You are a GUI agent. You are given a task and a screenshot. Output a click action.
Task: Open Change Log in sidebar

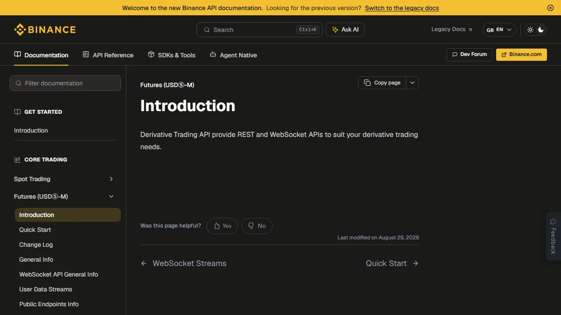pyautogui.click(x=36, y=245)
